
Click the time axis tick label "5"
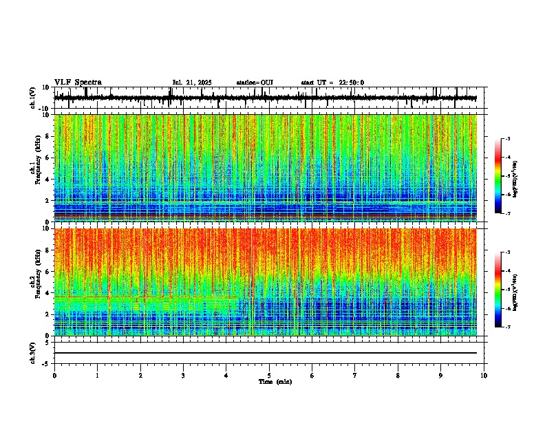[269, 376]
